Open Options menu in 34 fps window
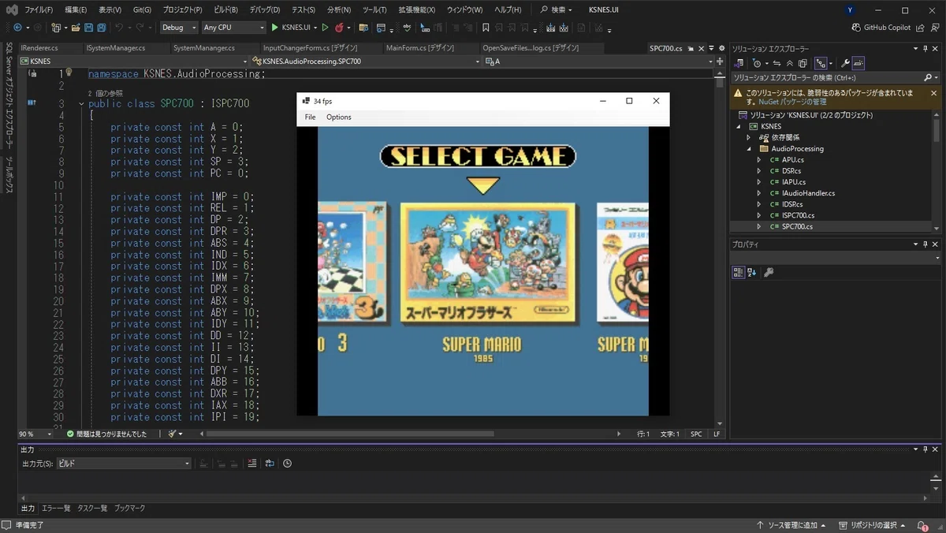The image size is (946, 533). pos(339,117)
